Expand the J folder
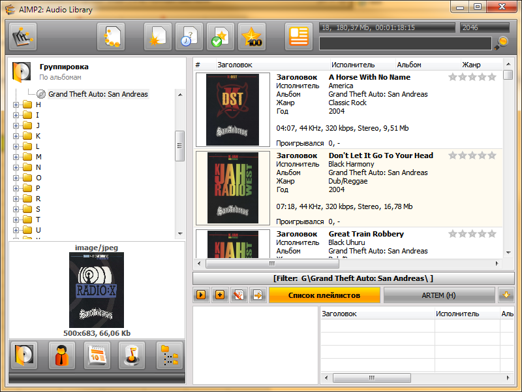522x392 pixels. 16,125
